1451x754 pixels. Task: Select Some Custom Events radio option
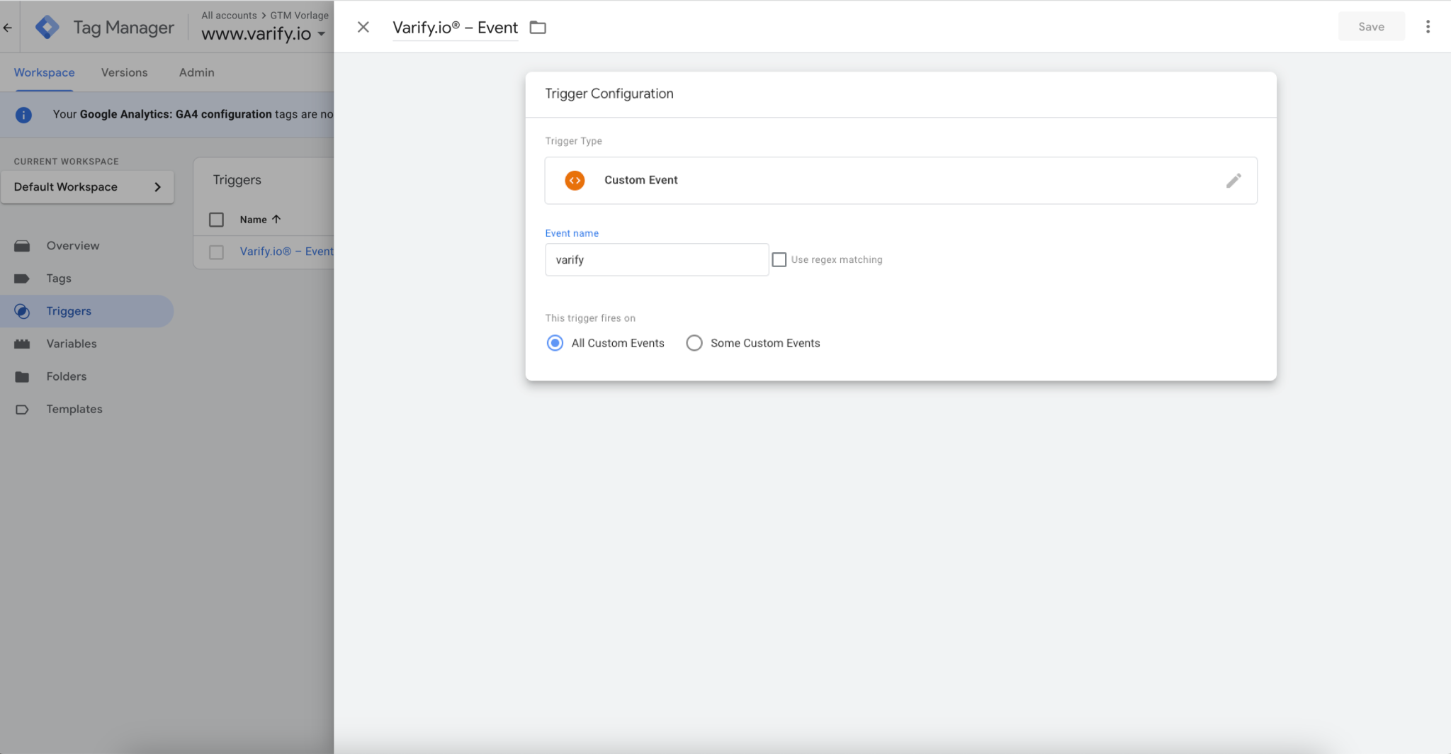(x=694, y=343)
